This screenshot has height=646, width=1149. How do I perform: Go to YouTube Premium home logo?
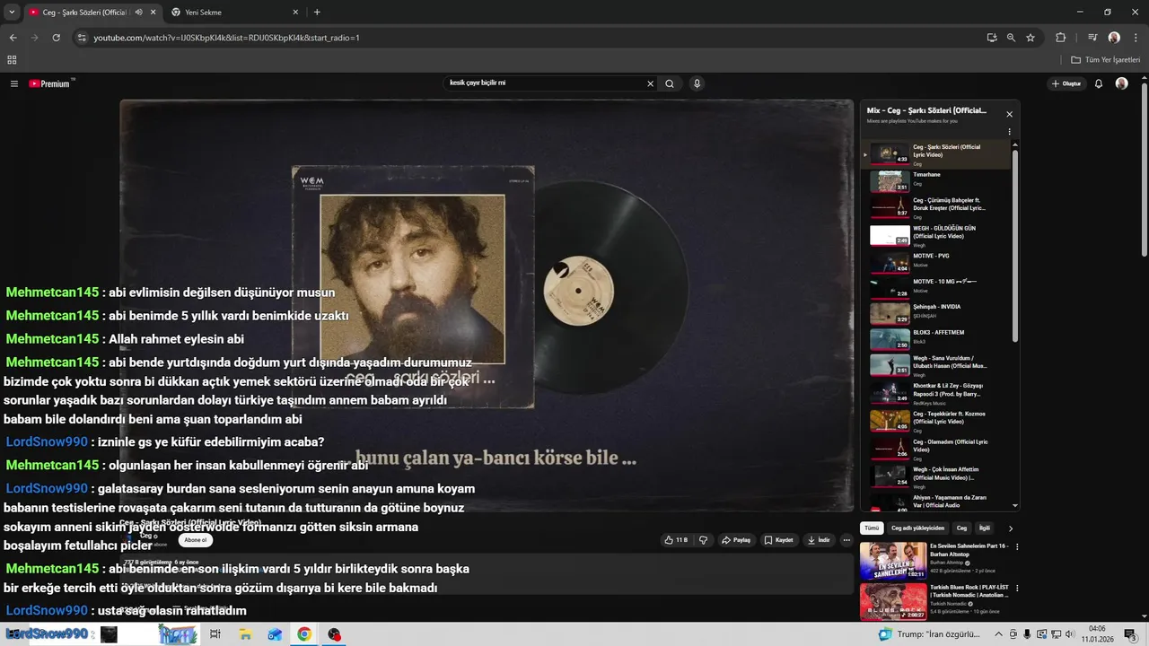coord(51,83)
